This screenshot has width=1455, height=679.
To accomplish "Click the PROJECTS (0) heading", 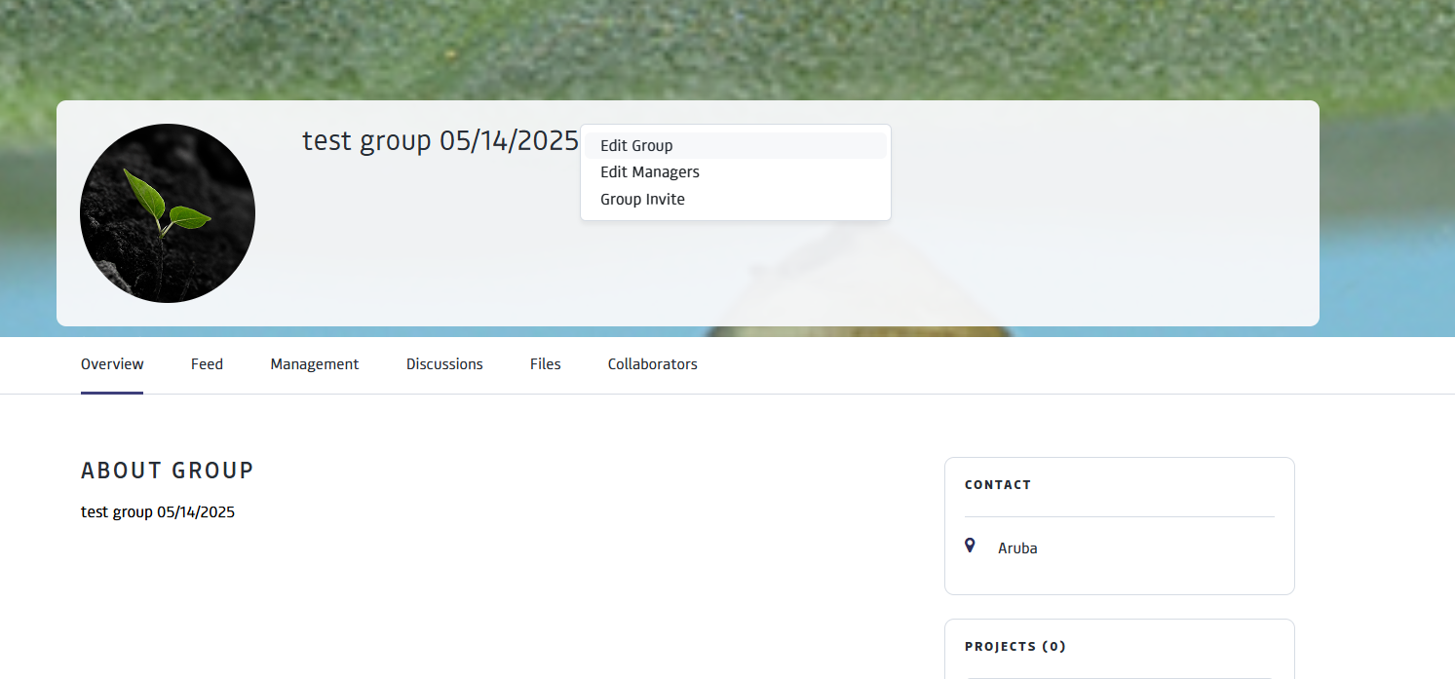I will coord(1015,646).
